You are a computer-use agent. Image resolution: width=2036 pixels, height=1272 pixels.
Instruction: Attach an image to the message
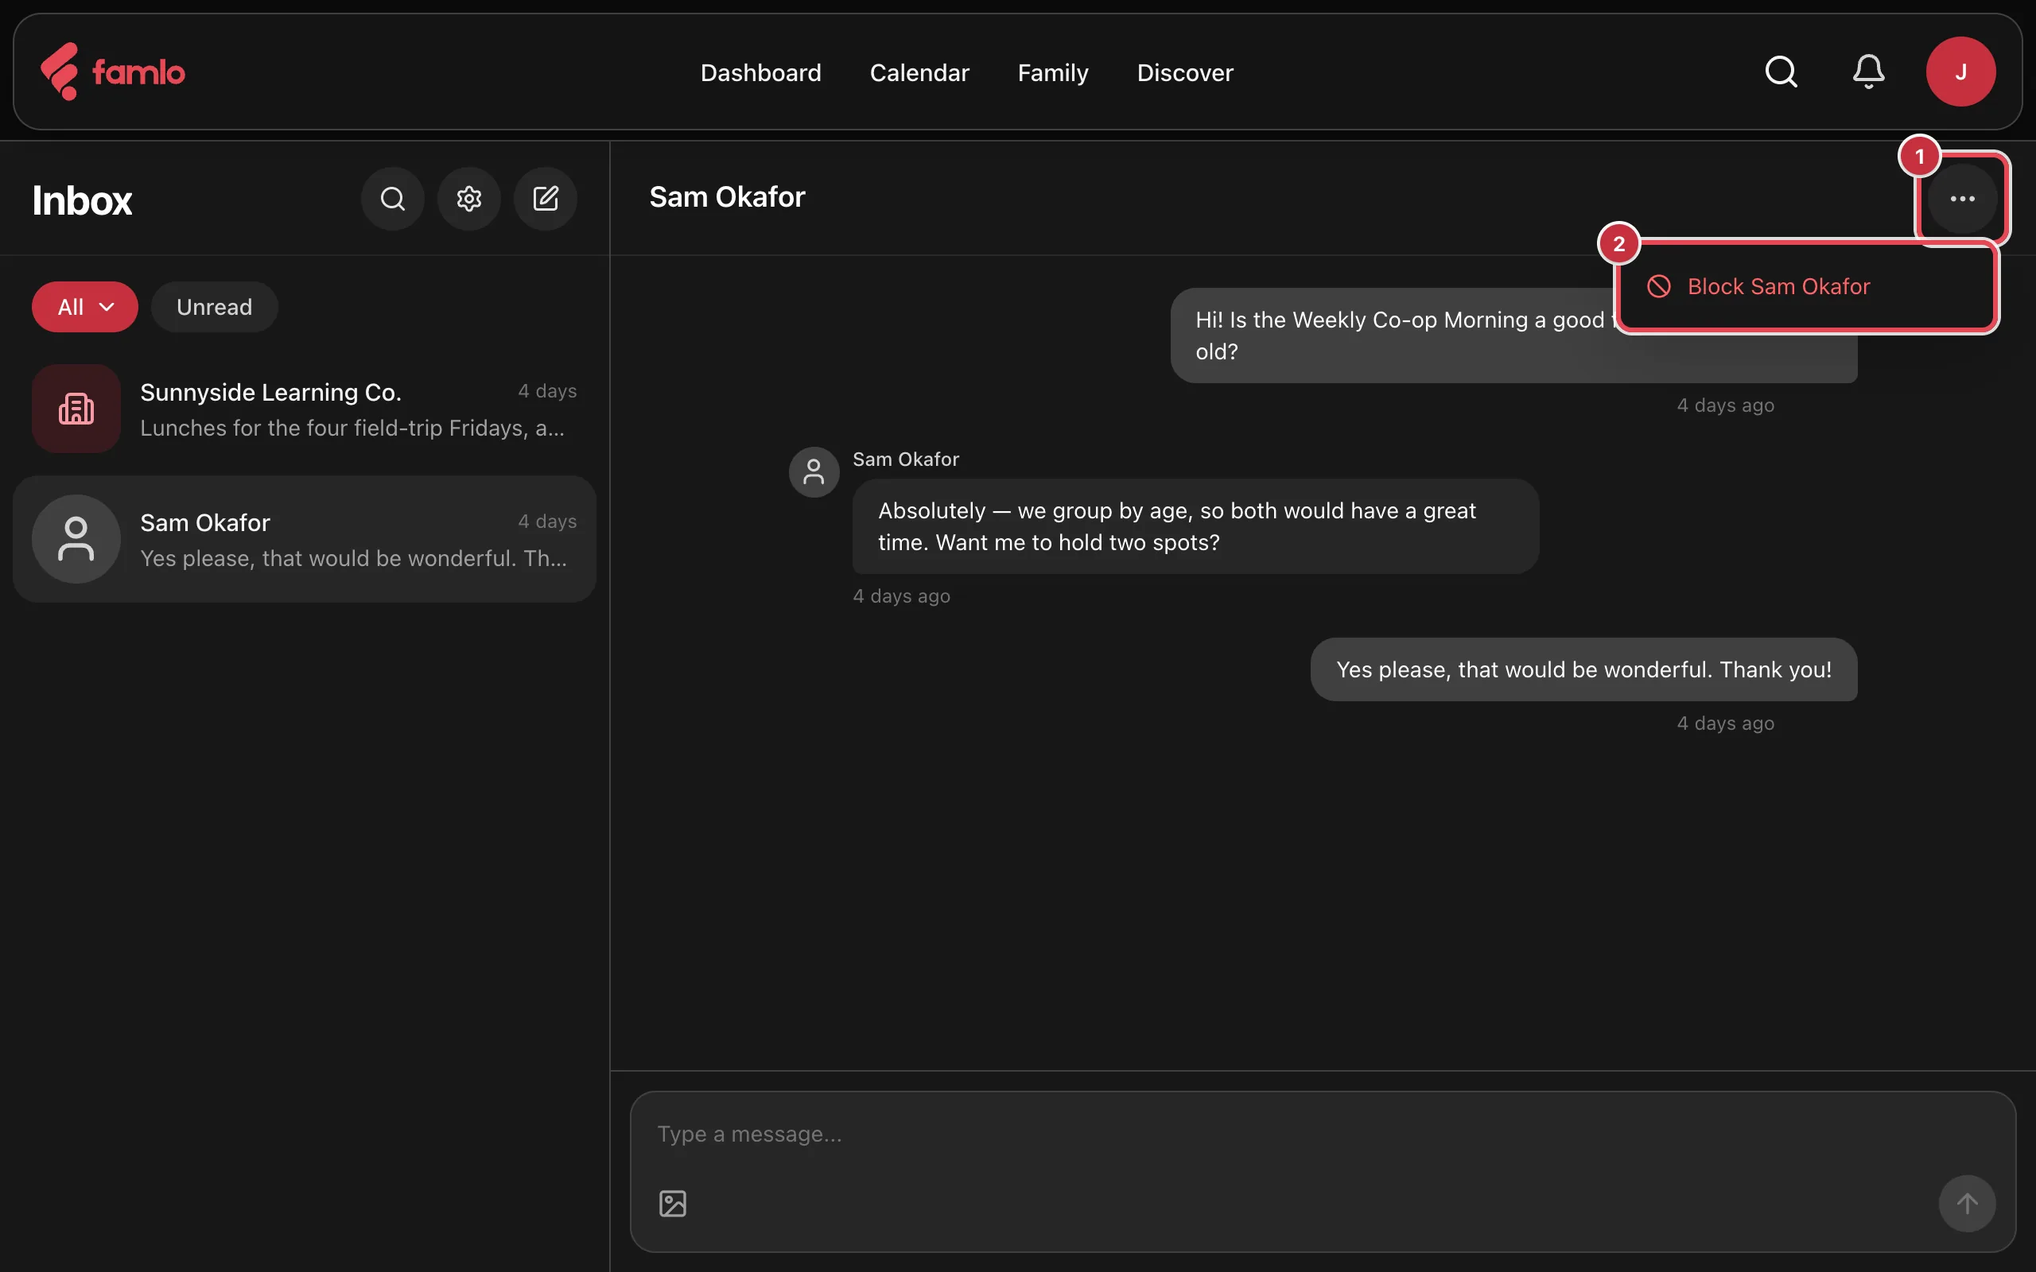672,1203
